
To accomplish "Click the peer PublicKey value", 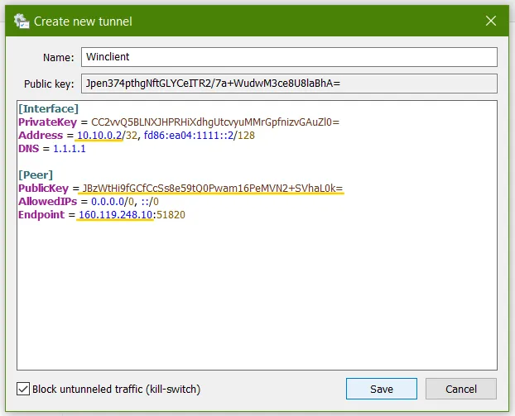I will pos(213,189).
